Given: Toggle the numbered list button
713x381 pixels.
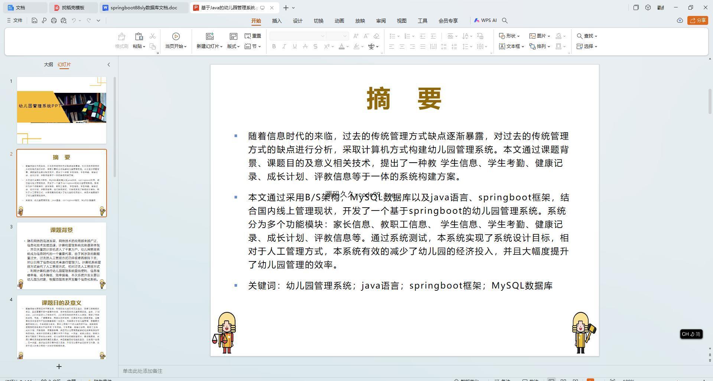Looking at the screenshot, I should click(407, 36).
